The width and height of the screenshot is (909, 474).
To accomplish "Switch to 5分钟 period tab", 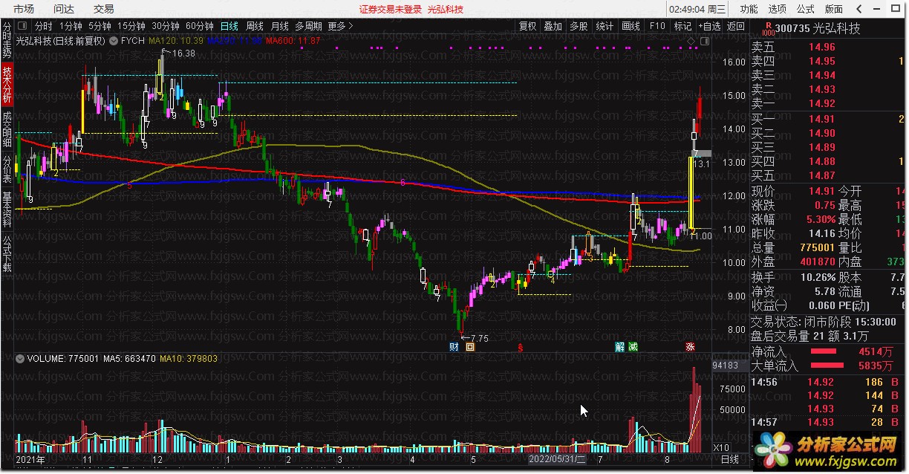I will tap(100, 26).
